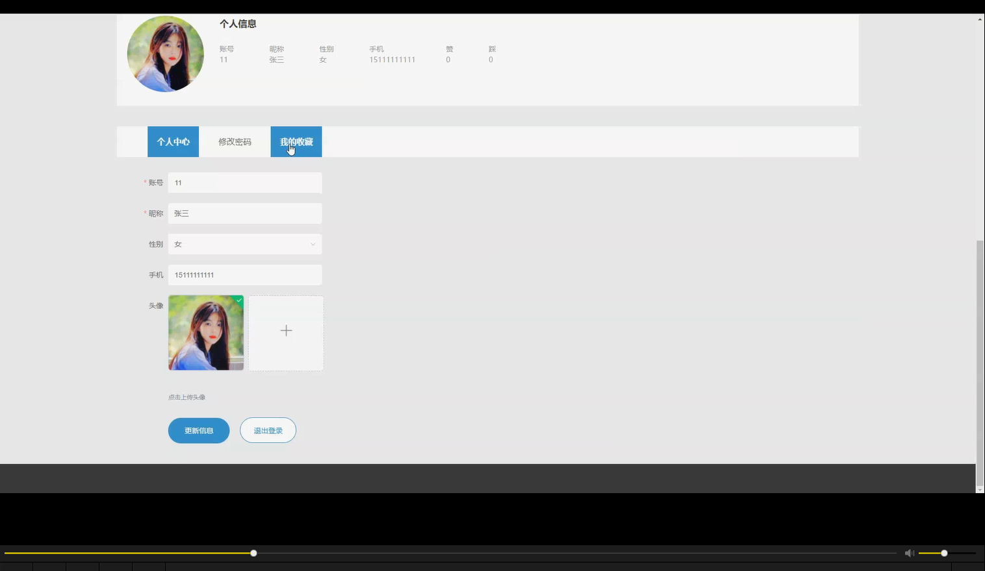985x571 pixels.
Task: Click the 点击上传头像 upload text
Action: tap(186, 396)
